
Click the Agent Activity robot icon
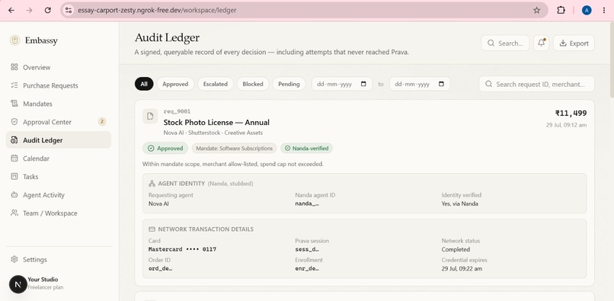tap(14, 195)
